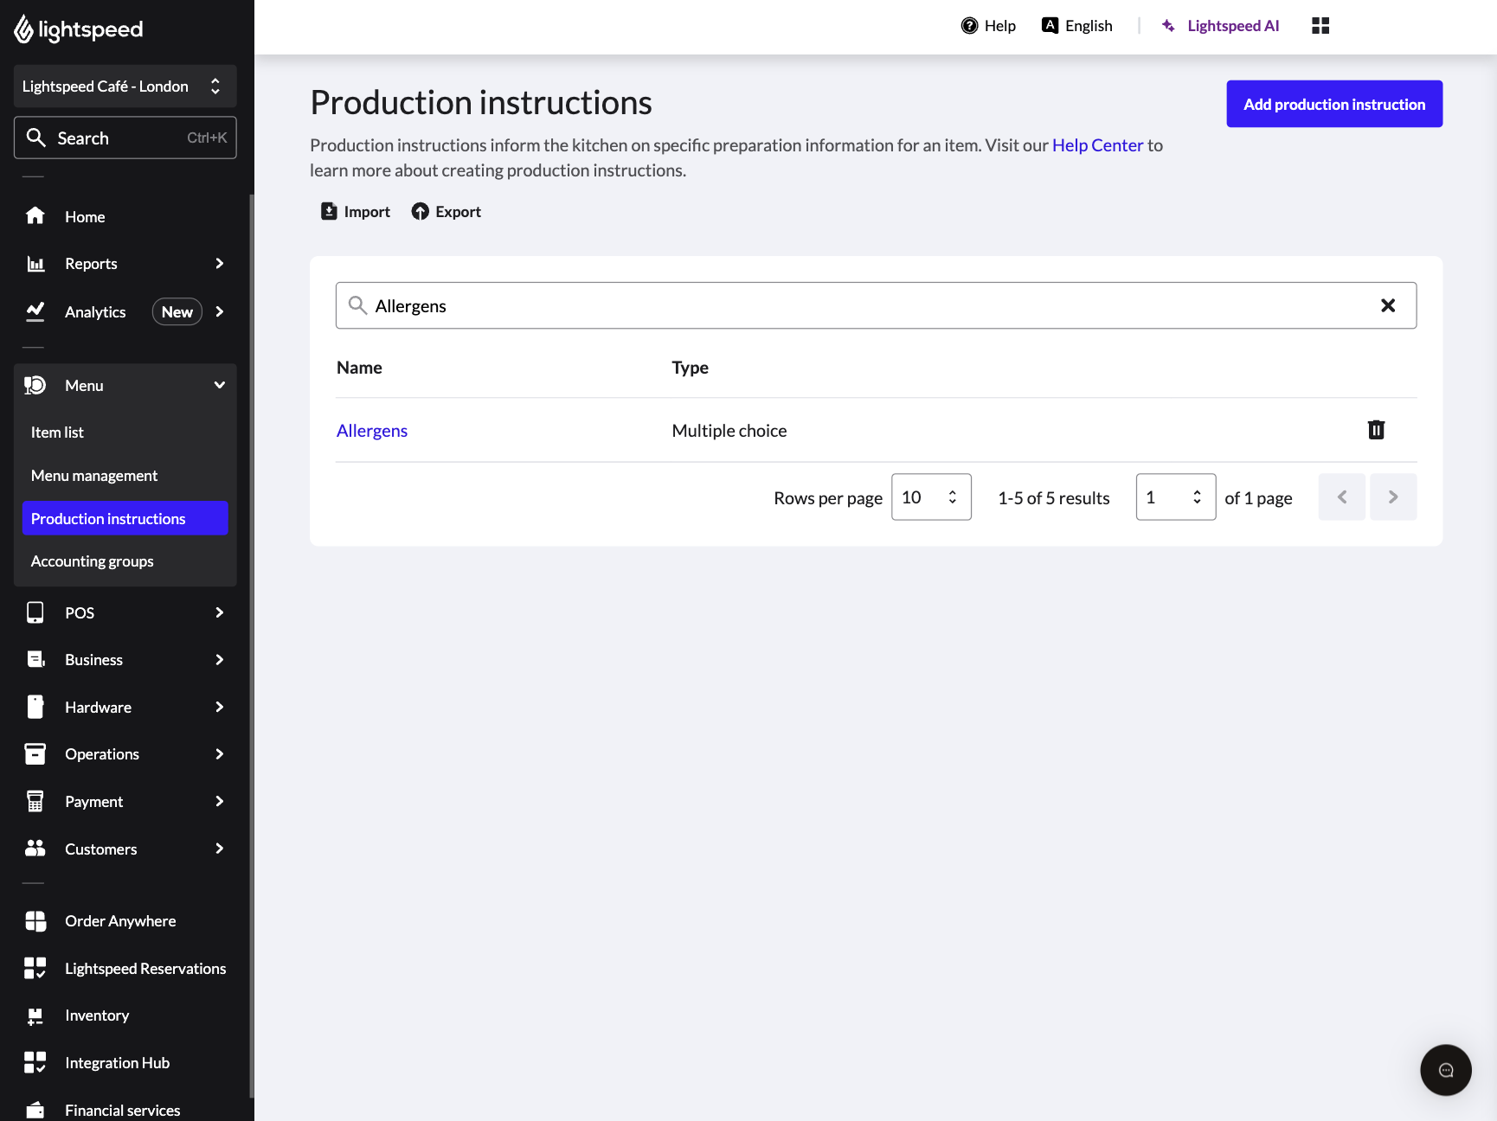Viewport: 1497px width, 1121px height.
Task: Click the sidebar Search magnifier field
Action: [x=125, y=138]
